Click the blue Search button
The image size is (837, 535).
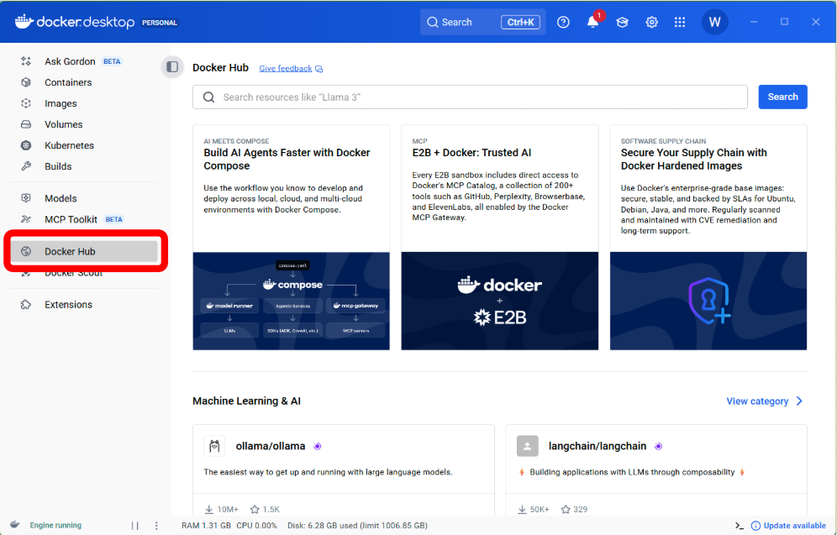[x=782, y=97]
